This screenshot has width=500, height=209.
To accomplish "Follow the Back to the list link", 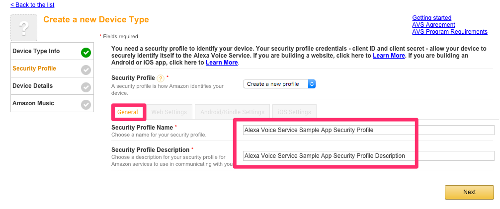I will [32, 5].
